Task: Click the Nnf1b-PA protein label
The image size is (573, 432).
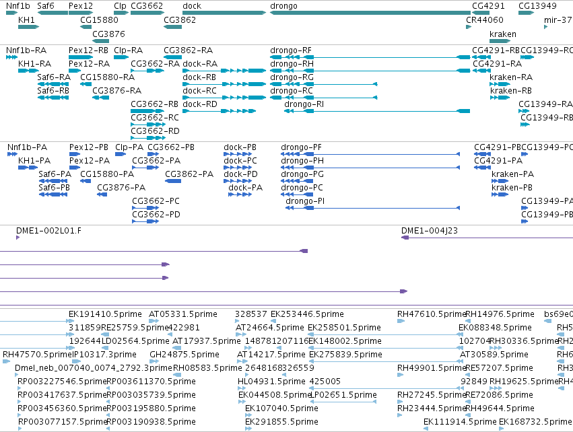Action: click(28, 147)
